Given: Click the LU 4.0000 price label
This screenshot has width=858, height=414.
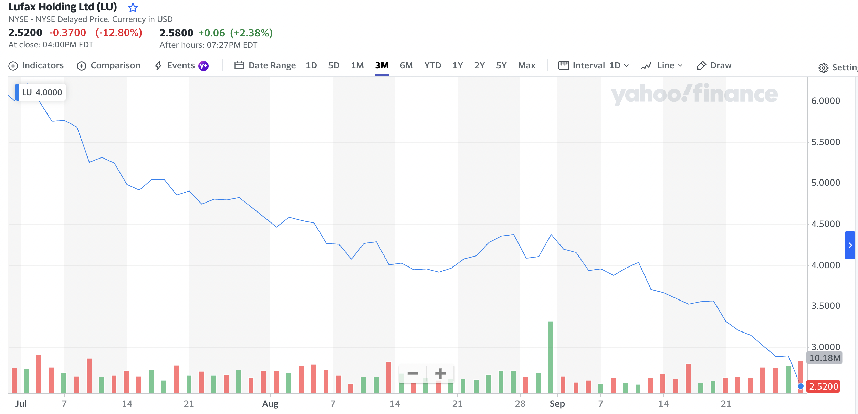Looking at the screenshot, I should pyautogui.click(x=42, y=92).
